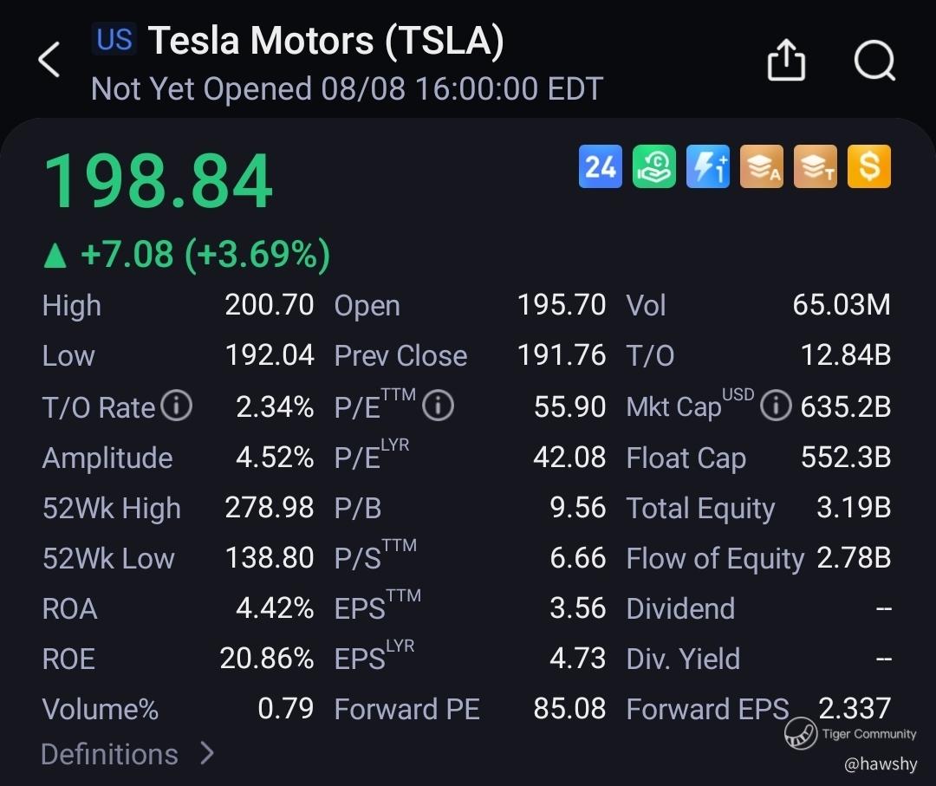Tap the orange dollar sign badge
936x786 pixels.
(869, 166)
